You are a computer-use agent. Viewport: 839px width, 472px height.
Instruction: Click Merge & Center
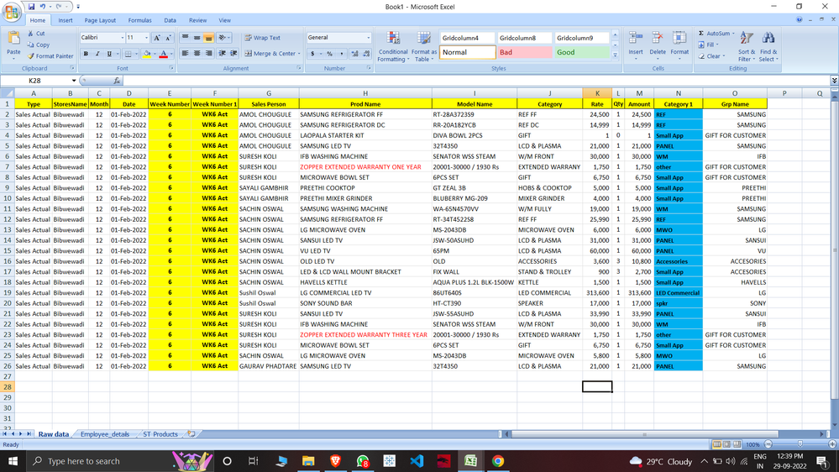click(x=270, y=54)
